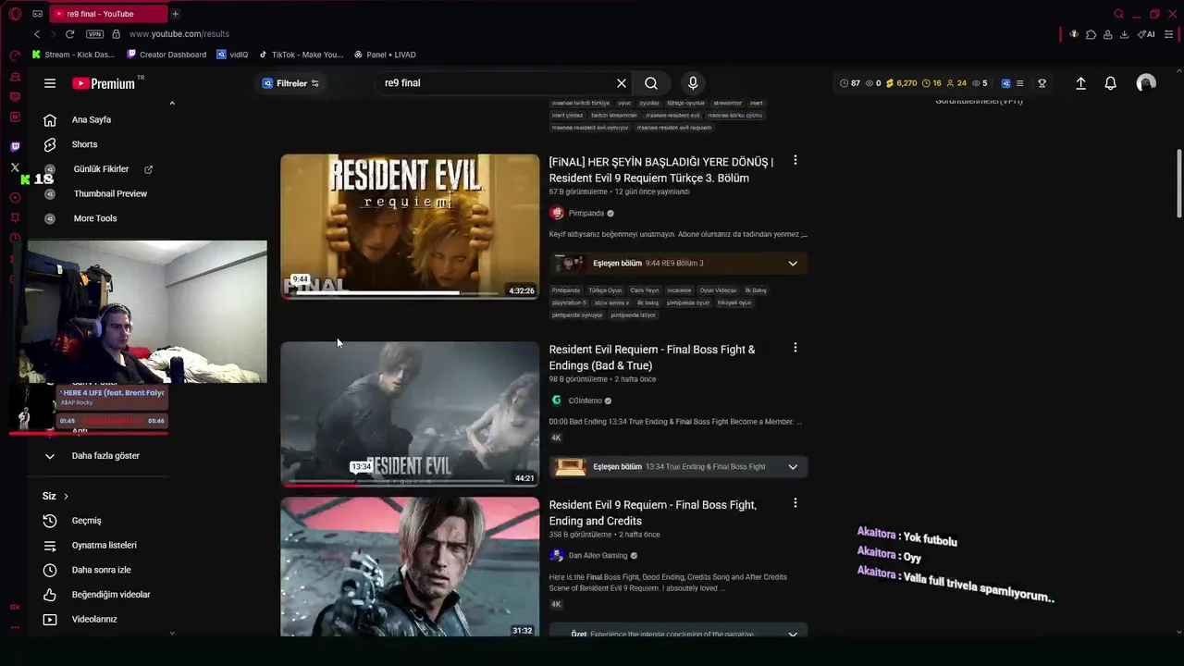This screenshot has height=666, width=1184.
Task: Open title 'HER ŞEYİN BAŞLADIĞI YERE DÖNÜŞ' video
Action: pos(660,170)
